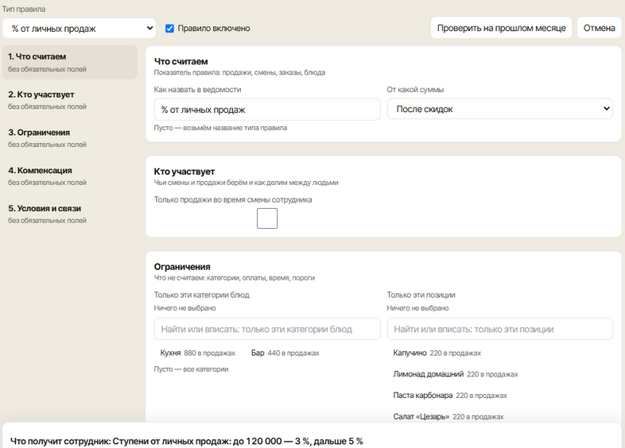625x448 pixels.
Task: Click the "Тип правила" label
Action: (24, 9)
